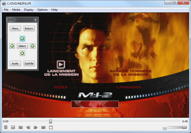Viewport: 191px width, 133px height.
Task: Navigate left with DVD left arrow
Action: coord(12,46)
